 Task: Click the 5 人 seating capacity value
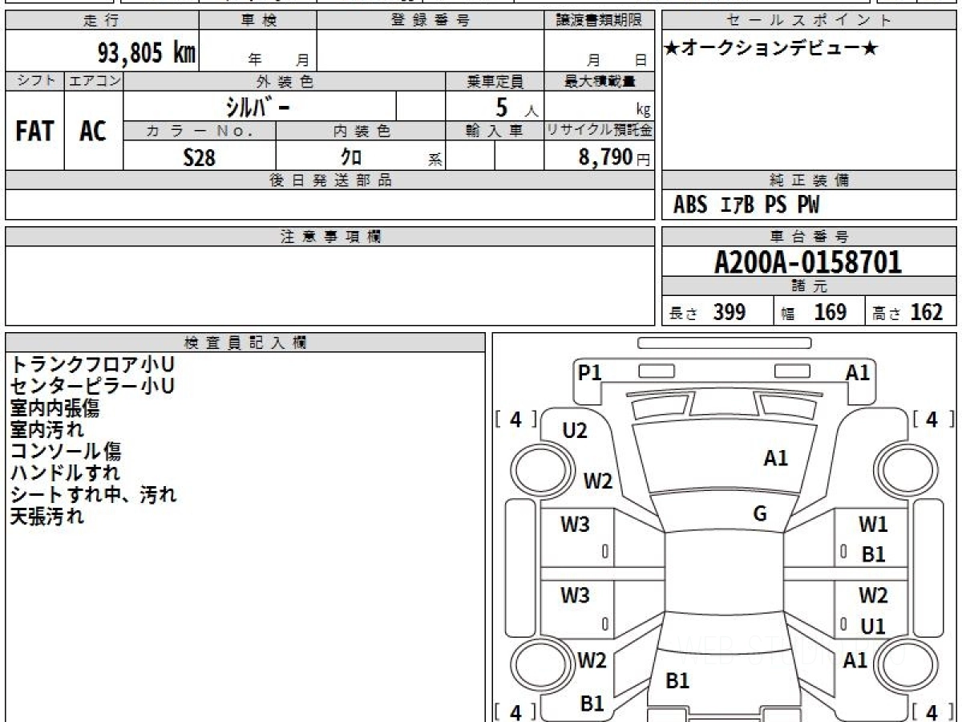coord(515,107)
